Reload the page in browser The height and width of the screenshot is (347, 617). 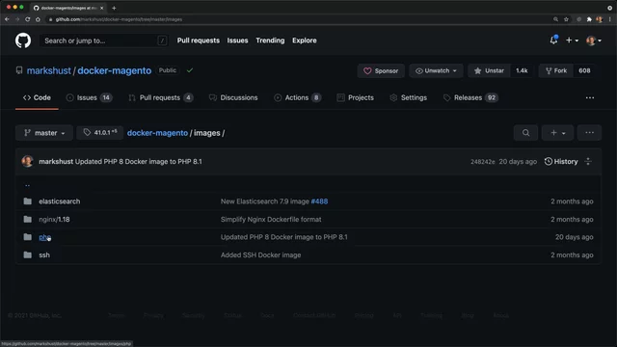pos(28,19)
